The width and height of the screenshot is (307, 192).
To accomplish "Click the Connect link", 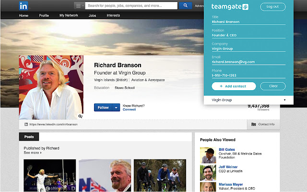I will (x=129, y=109).
